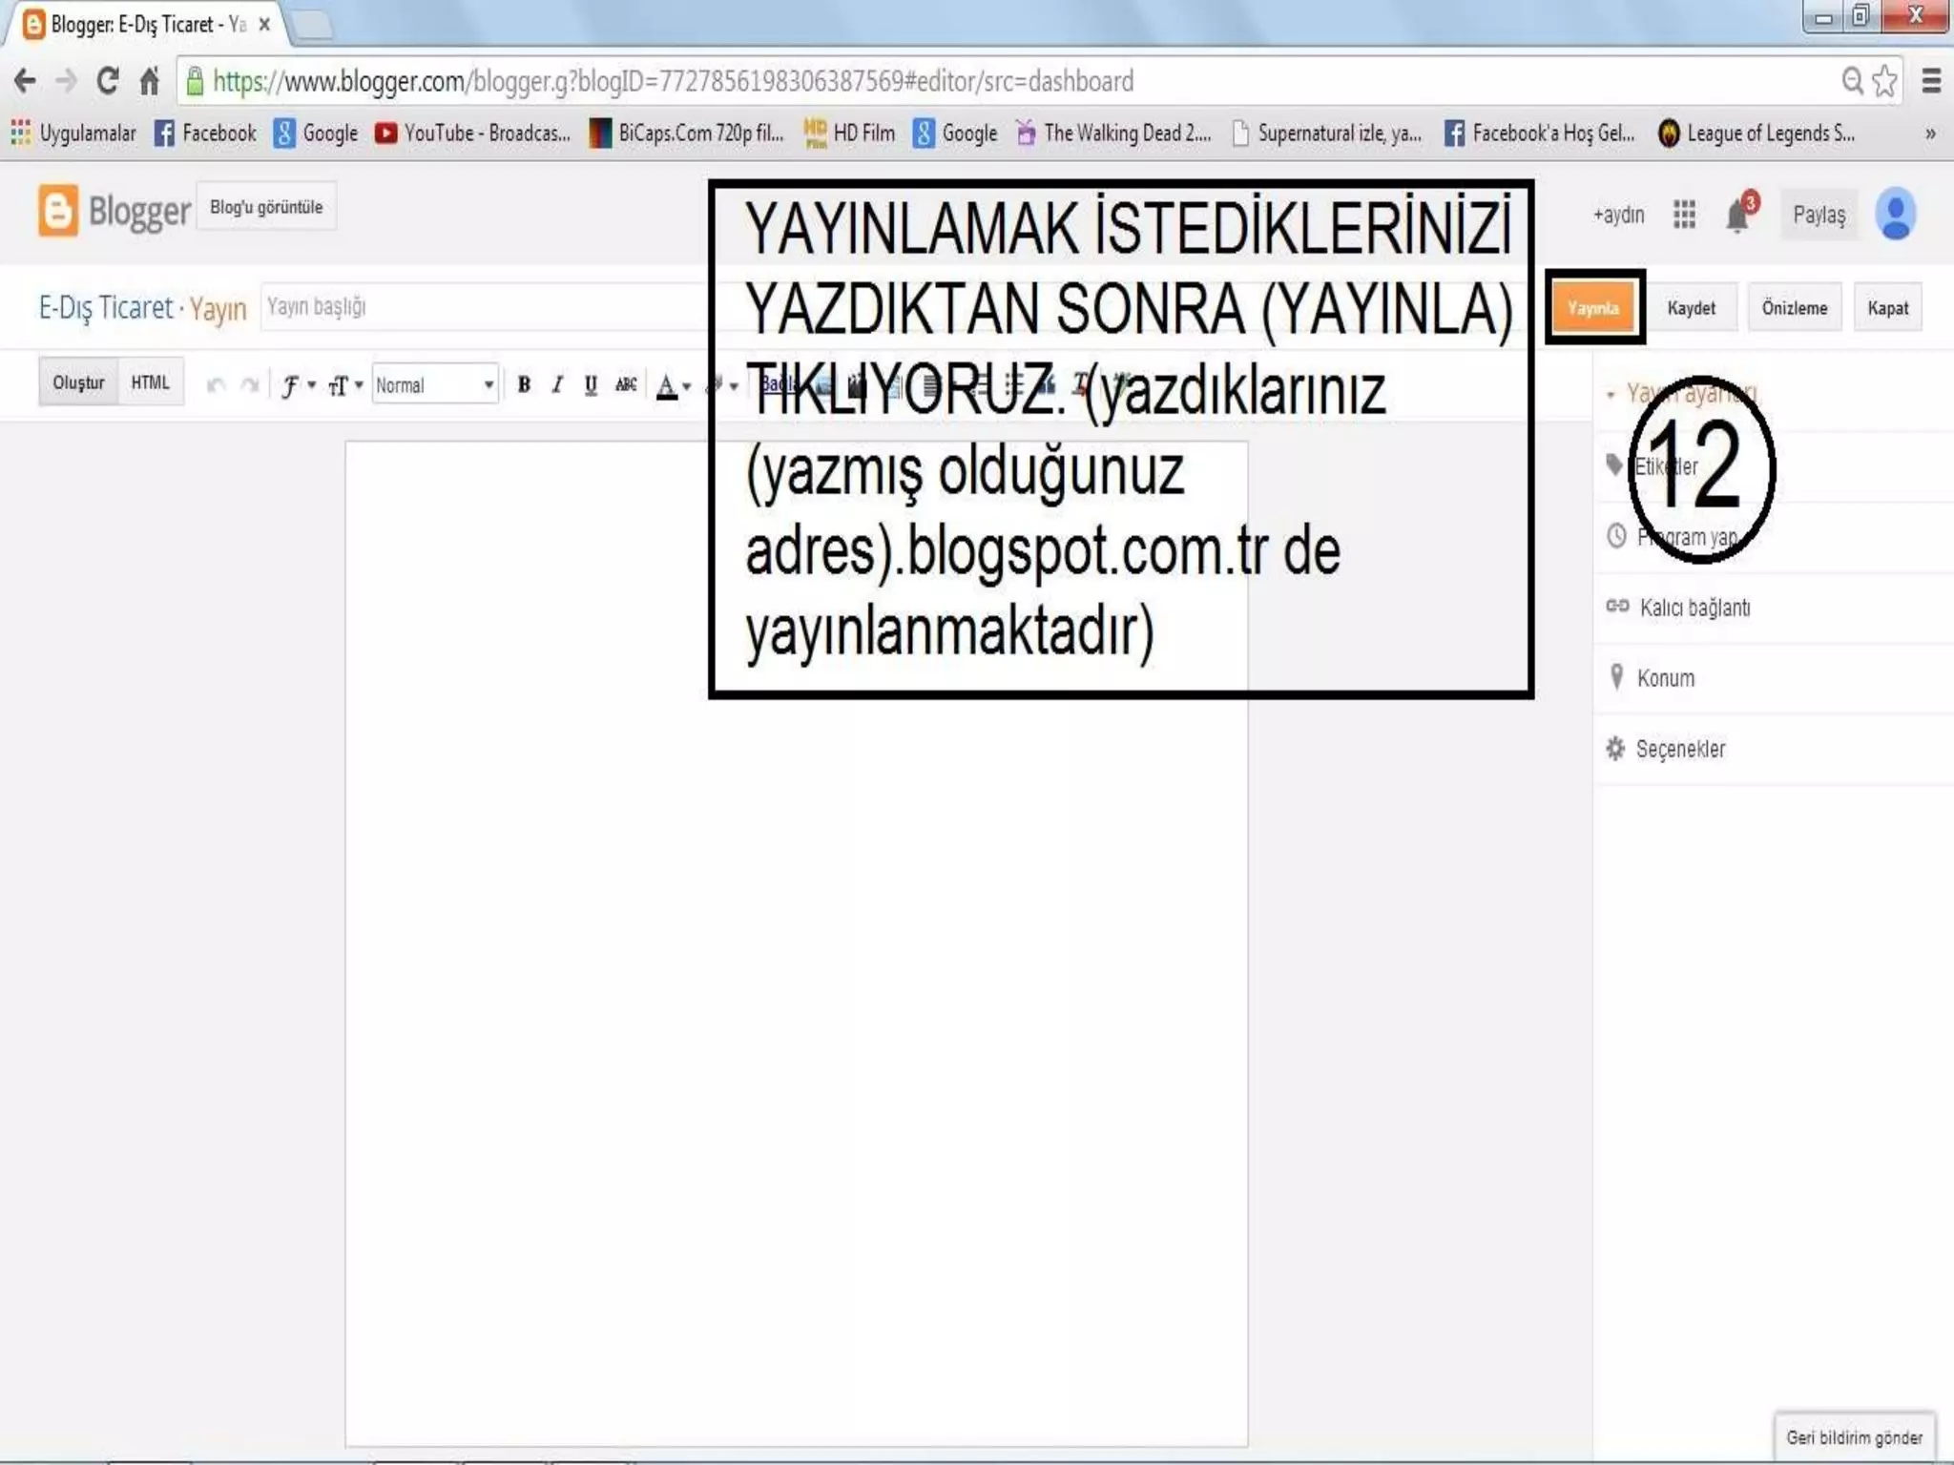This screenshot has height=1465, width=1954.
Task: Open the text background color picker
Action: click(x=721, y=385)
